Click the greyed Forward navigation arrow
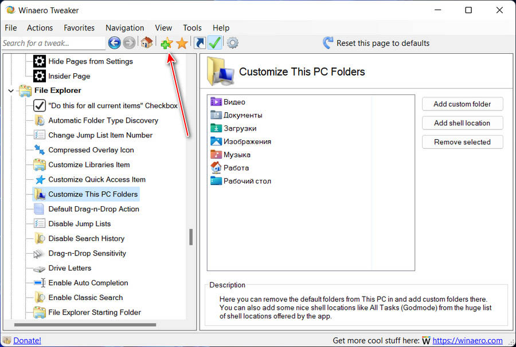Viewport: 516px width, 347px height. [x=129, y=43]
